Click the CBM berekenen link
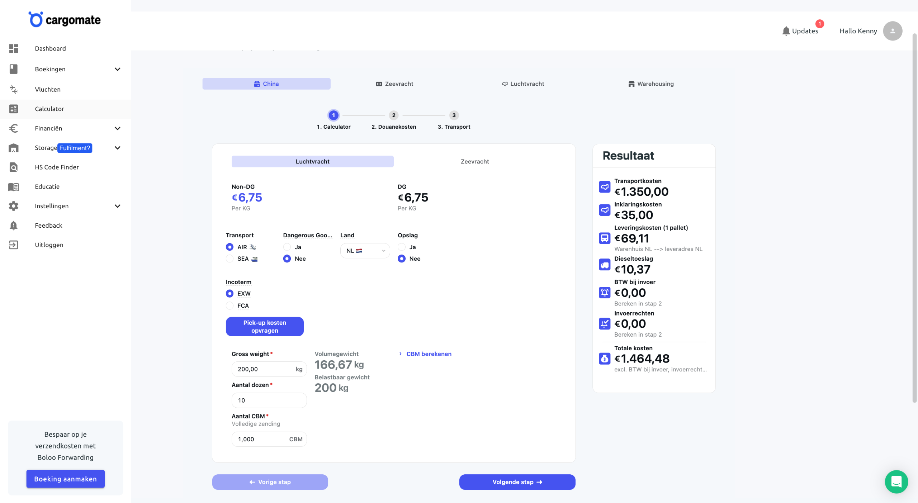Viewport: 918px width, 503px height. coord(429,354)
